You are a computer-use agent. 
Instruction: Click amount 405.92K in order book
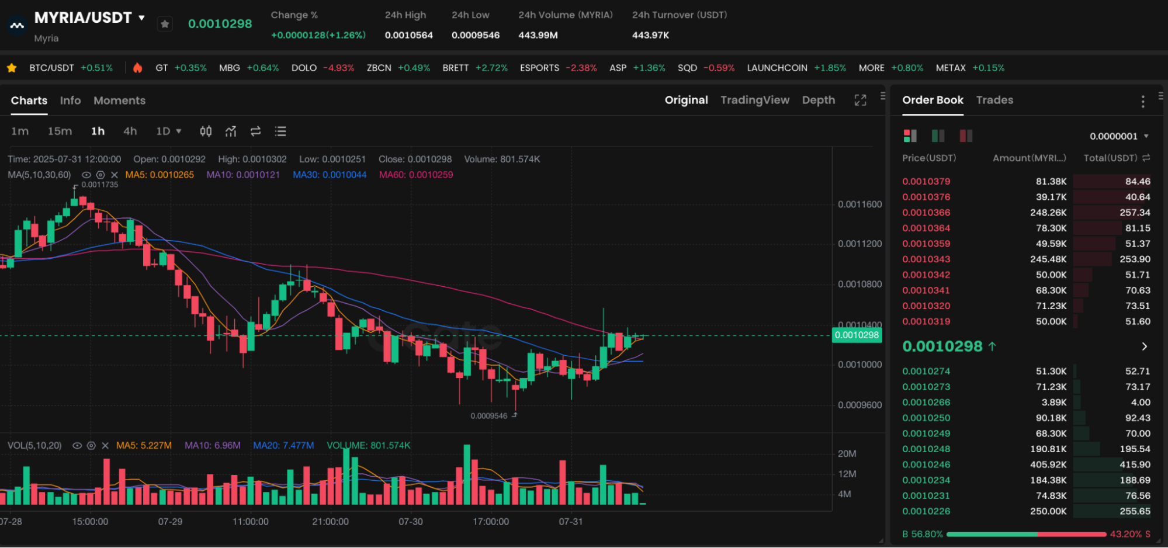1048,465
